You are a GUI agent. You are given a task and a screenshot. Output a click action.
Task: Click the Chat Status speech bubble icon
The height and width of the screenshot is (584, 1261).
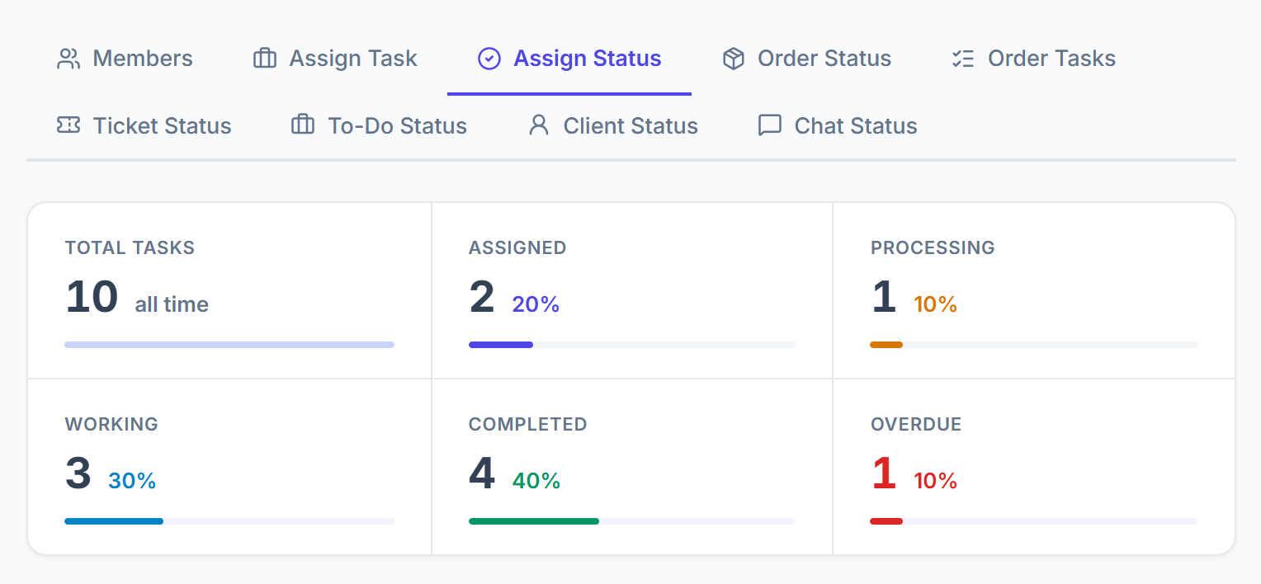pyautogui.click(x=770, y=125)
